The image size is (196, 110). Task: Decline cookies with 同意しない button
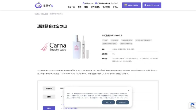[123, 102]
